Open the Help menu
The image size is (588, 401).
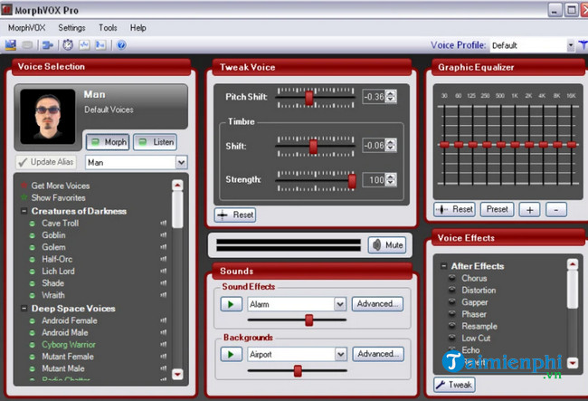[x=138, y=28]
